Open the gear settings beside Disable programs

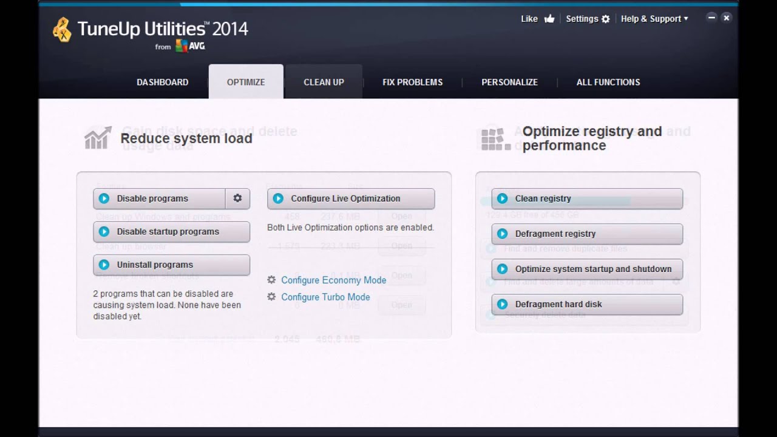237,198
